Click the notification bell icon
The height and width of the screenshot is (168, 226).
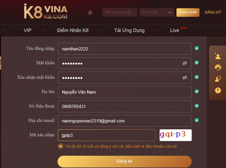pyautogui.click(x=90, y=13)
